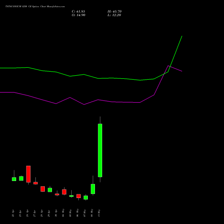Click the 08 May date label
The height and width of the screenshot is (224, 224).
pyautogui.click(x=92, y=213)
